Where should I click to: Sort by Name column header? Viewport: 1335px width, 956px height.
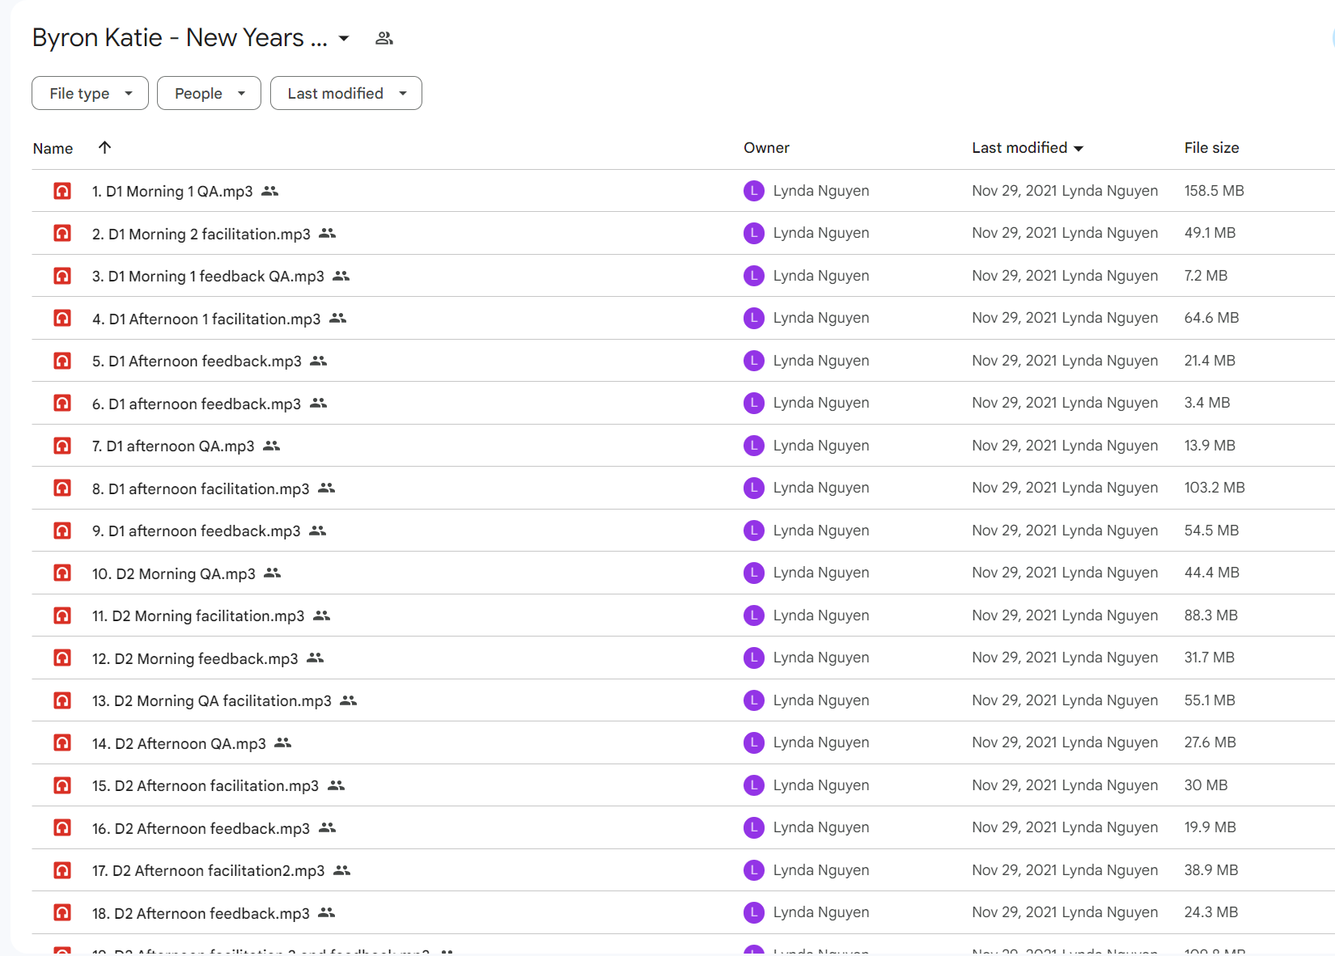pyautogui.click(x=53, y=148)
